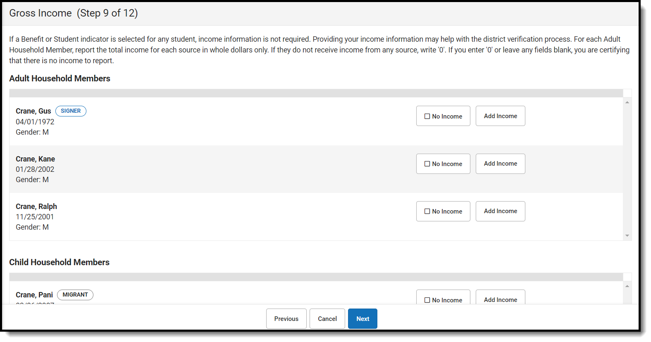Open Add Income for Ralph Crane
This screenshot has width=651, height=342.
pos(500,211)
